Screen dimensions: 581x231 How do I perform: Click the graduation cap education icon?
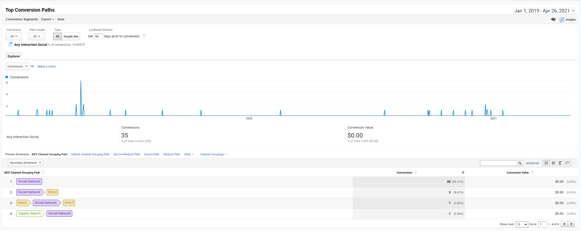pos(553,20)
